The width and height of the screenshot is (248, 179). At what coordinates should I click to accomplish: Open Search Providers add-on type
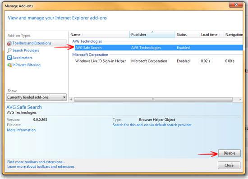coord(26,50)
